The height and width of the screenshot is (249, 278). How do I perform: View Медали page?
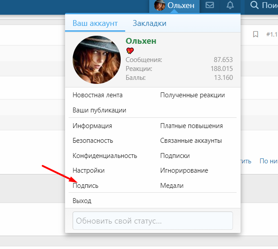tap(172, 186)
